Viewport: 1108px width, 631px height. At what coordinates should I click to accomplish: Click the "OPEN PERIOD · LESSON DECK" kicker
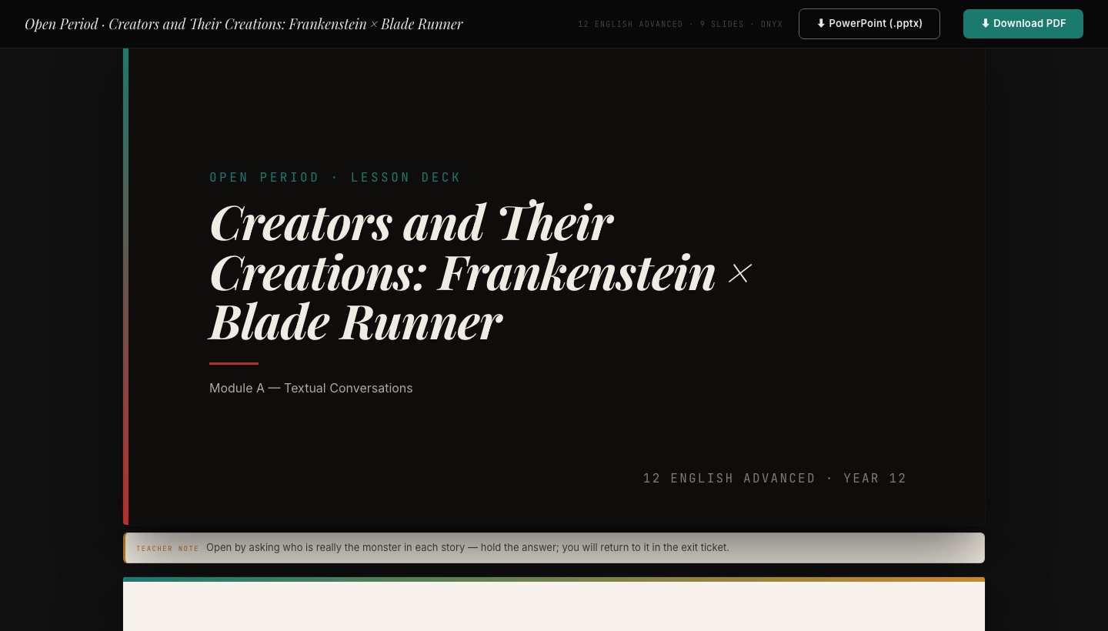pyautogui.click(x=335, y=178)
